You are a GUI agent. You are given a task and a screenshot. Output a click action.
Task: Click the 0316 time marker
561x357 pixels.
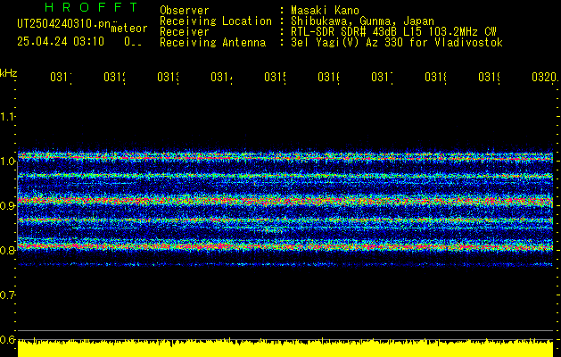click(x=329, y=77)
